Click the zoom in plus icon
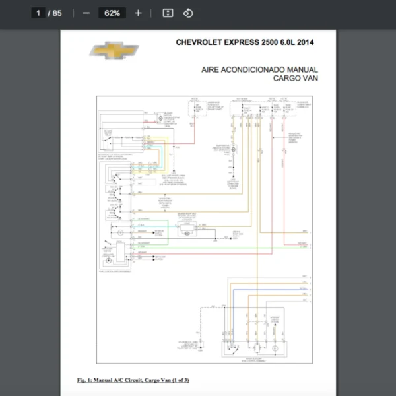 [138, 13]
